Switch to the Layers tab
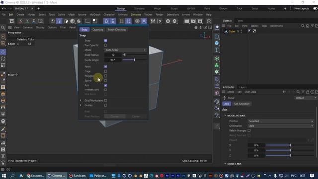This screenshot has height=179, width=318. 243,87
